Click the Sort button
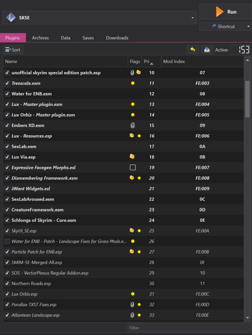Viewport: 252px width, 335px height. click(x=13, y=50)
